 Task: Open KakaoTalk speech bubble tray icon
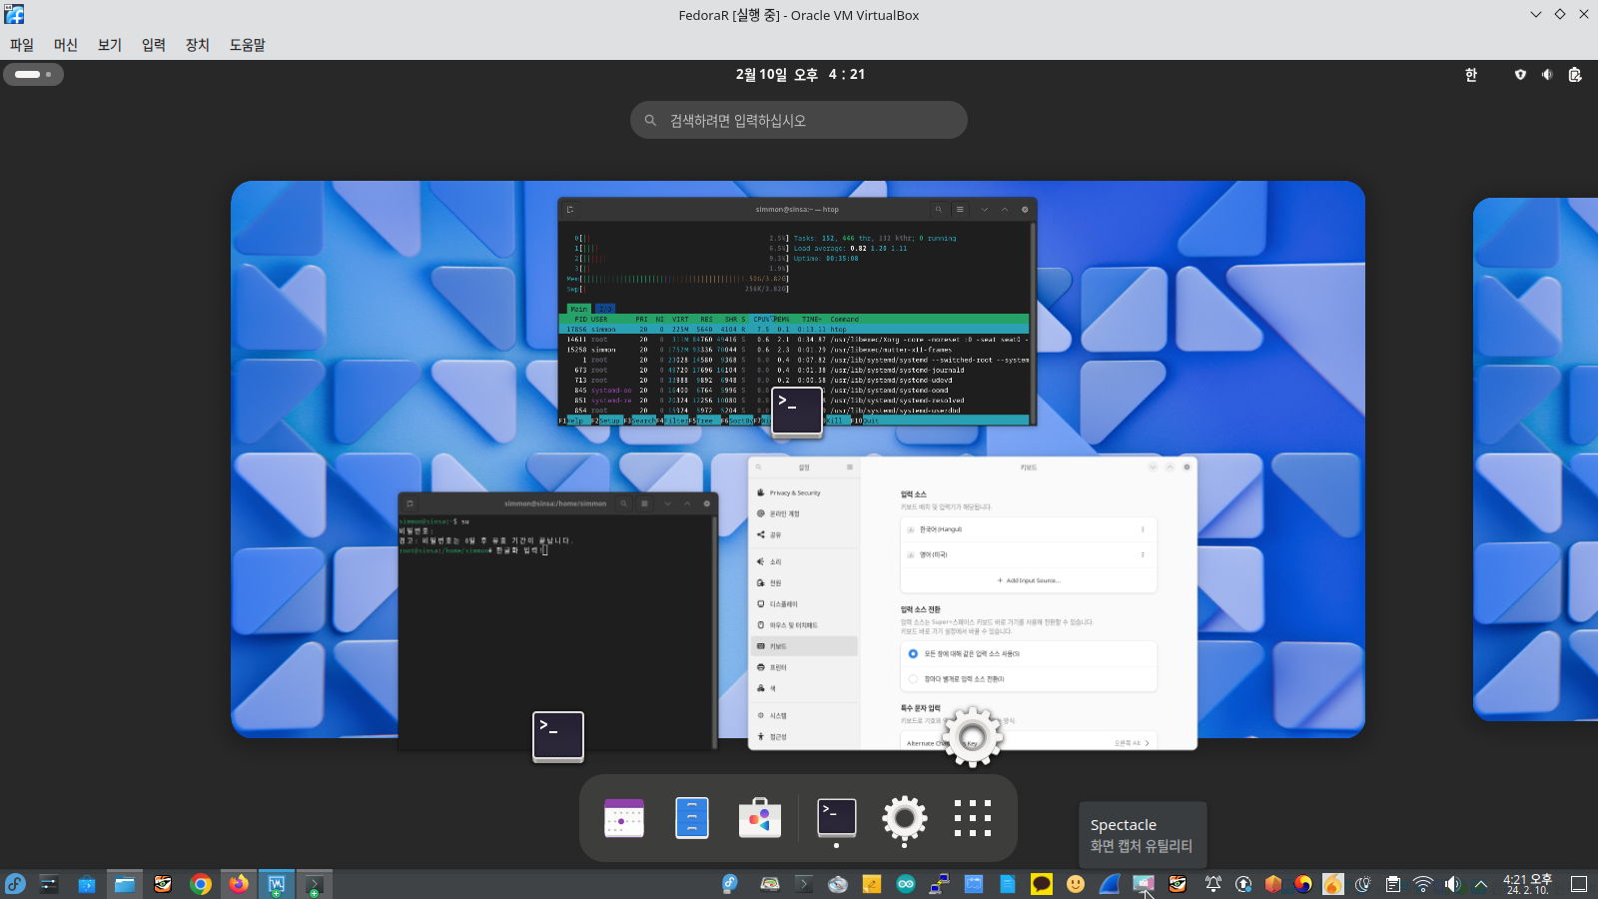click(1042, 884)
